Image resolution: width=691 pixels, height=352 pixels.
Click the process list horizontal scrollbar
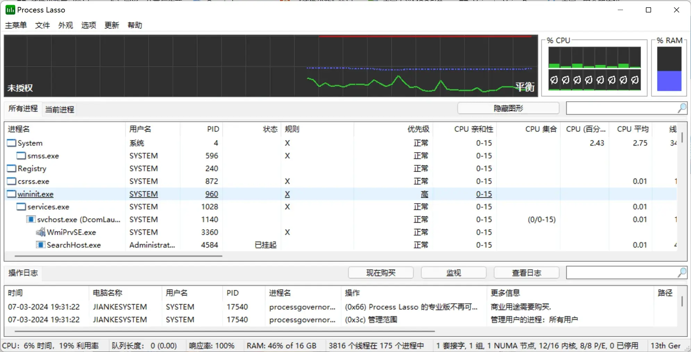[x=118, y=256]
